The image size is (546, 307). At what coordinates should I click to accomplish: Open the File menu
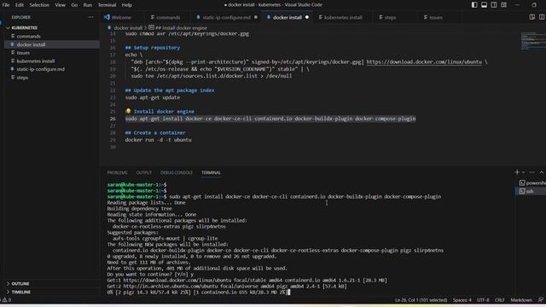tap(6, 5)
